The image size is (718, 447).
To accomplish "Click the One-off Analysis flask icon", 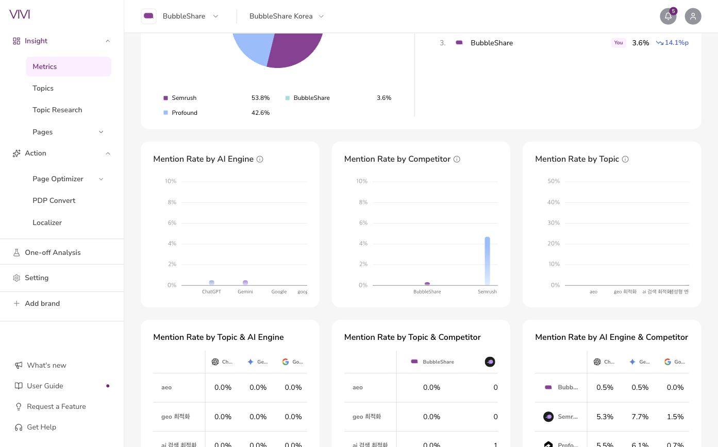I will 16,252.
